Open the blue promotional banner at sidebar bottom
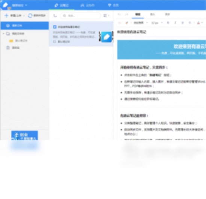Viewport: 206px width, 199px height. click(25, 135)
